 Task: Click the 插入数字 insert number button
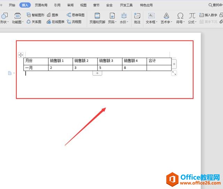point(208,15)
